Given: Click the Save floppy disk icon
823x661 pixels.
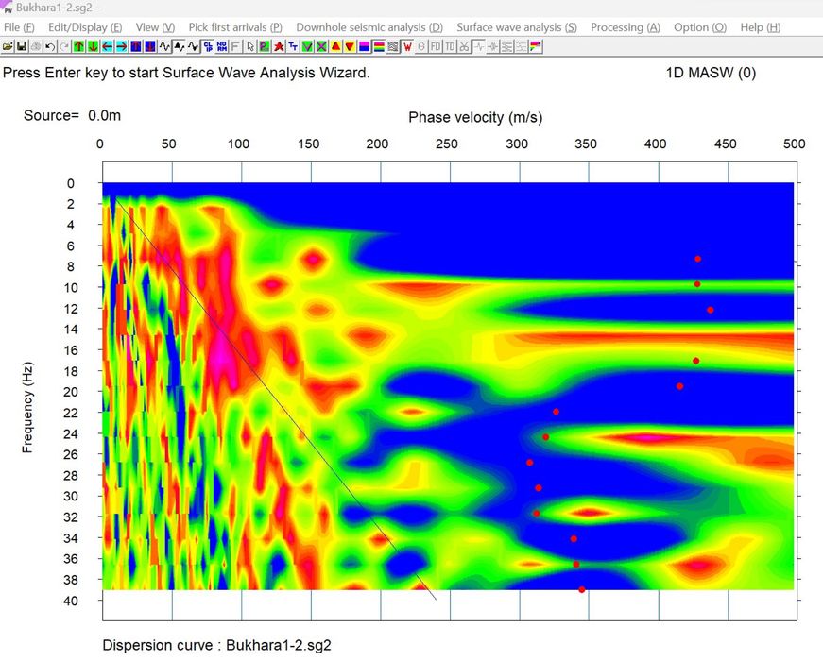Looking at the screenshot, I should tap(22, 46).
